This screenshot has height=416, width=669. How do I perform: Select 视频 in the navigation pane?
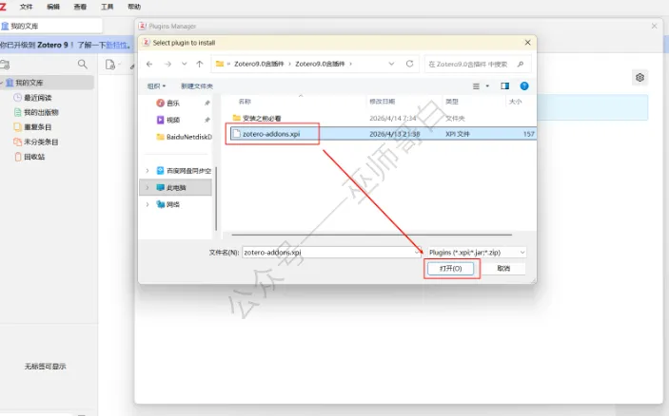(x=173, y=120)
